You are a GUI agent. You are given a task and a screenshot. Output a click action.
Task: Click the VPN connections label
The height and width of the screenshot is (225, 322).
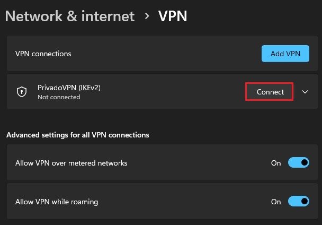(43, 54)
